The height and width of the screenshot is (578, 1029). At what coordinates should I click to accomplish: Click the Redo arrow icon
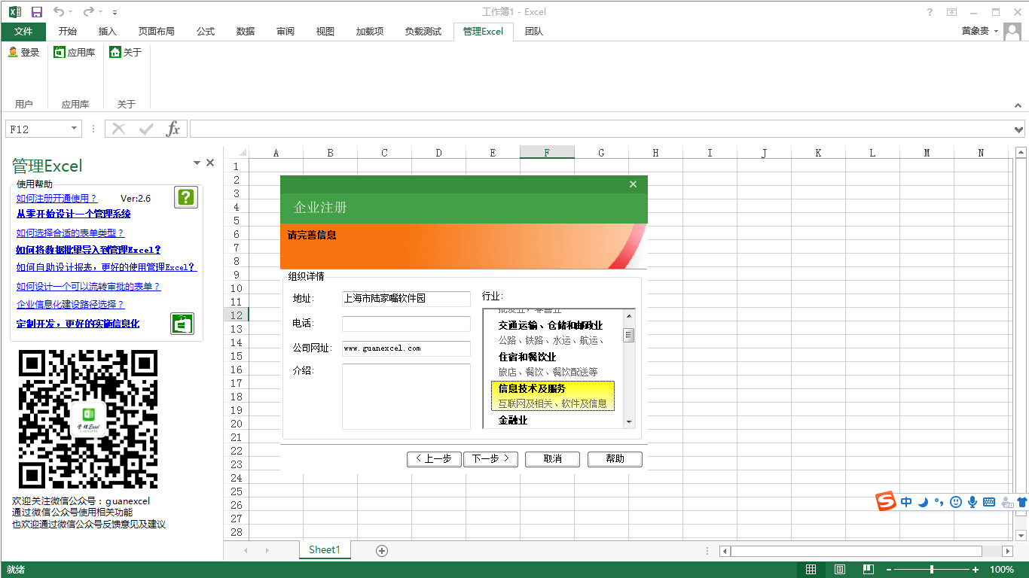88,12
